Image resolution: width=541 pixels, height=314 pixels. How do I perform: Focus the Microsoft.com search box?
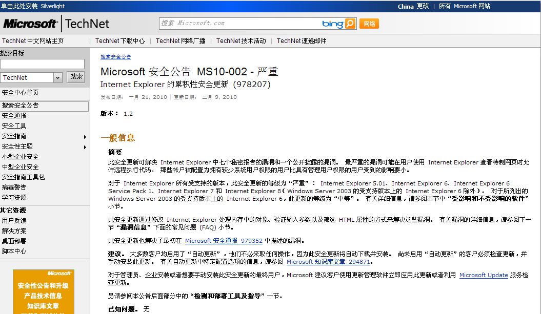[240, 24]
